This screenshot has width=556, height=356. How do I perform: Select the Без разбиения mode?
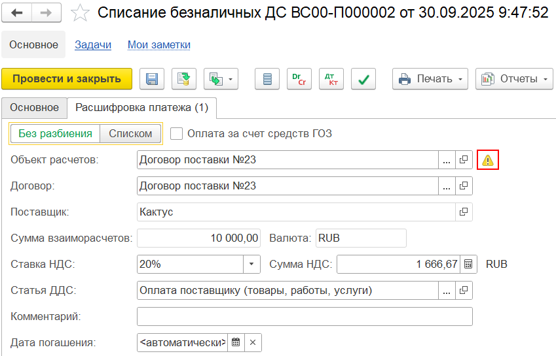pyautogui.click(x=55, y=134)
